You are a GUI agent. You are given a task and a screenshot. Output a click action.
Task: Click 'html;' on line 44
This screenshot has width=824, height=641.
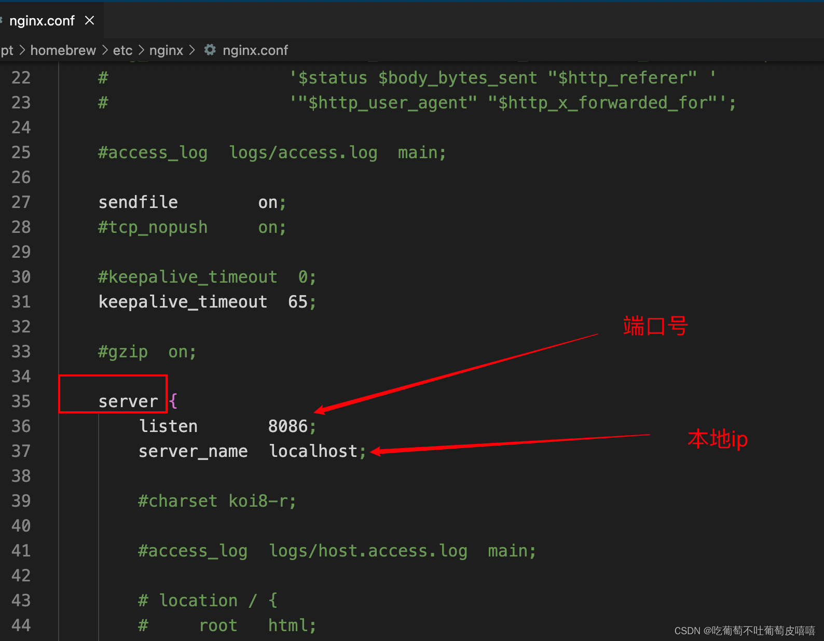292,625
